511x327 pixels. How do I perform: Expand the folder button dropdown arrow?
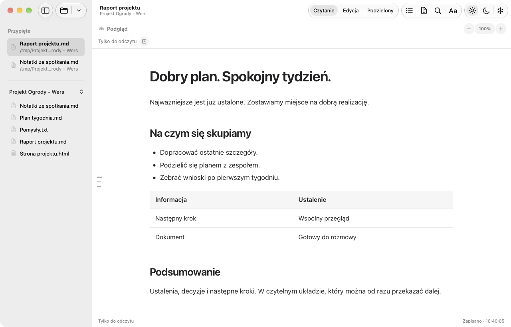point(79,11)
